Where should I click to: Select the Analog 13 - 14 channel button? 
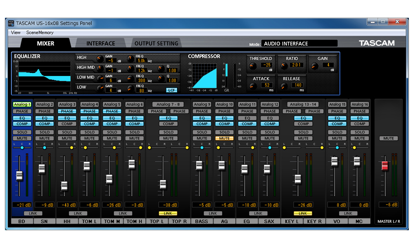[x=303, y=104]
